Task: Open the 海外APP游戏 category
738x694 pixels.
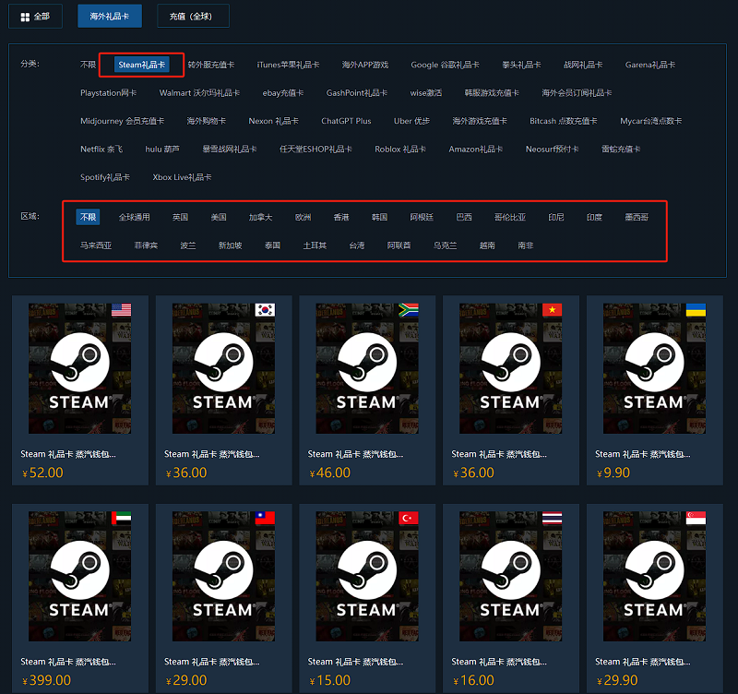Action: [365, 65]
